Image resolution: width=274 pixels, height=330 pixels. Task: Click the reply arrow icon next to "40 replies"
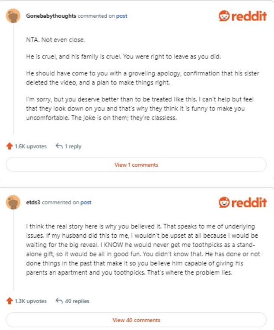pos(59,301)
